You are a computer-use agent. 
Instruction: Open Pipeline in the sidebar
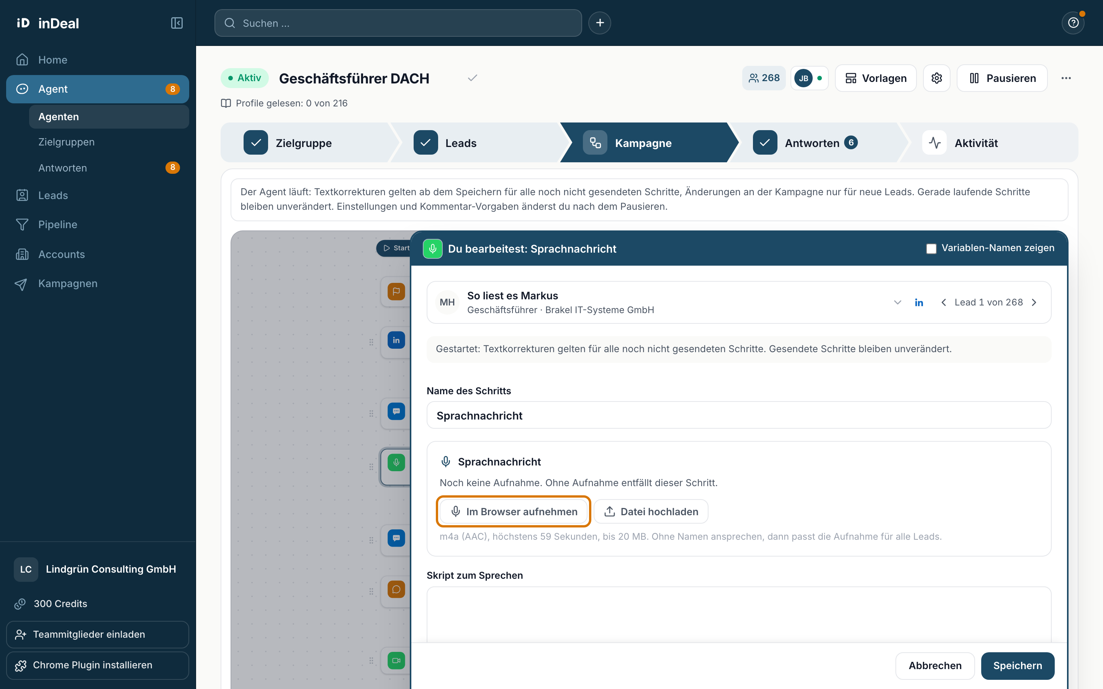point(98,225)
